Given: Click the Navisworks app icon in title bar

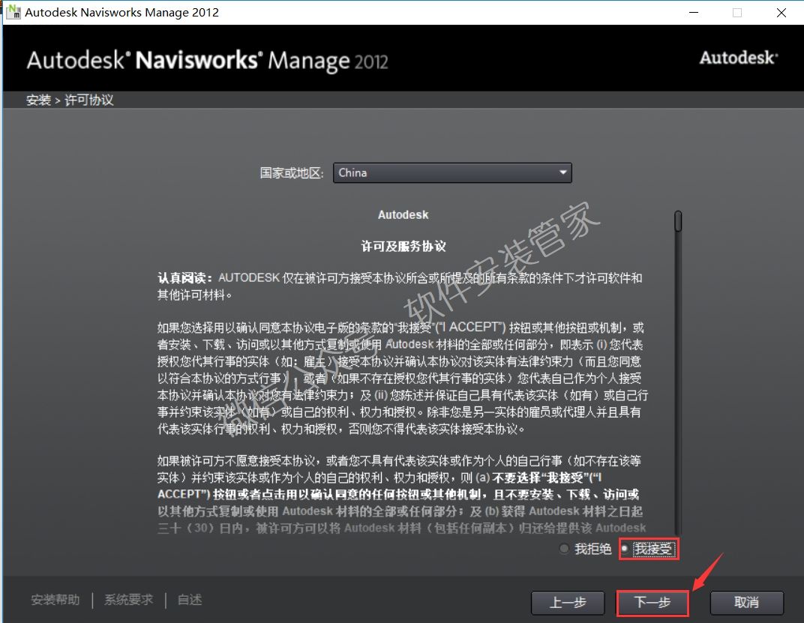Looking at the screenshot, I should (x=13, y=12).
